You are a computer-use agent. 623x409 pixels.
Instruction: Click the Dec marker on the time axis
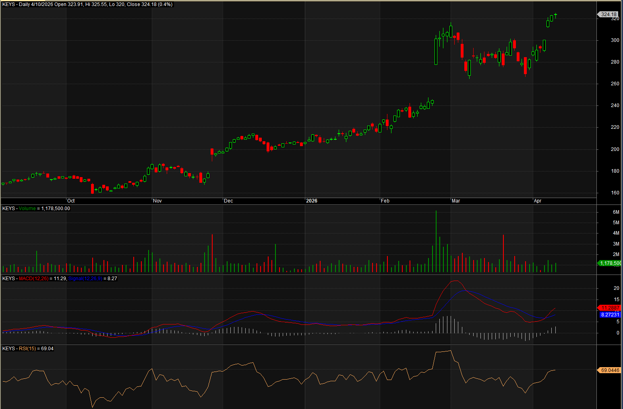(228, 201)
